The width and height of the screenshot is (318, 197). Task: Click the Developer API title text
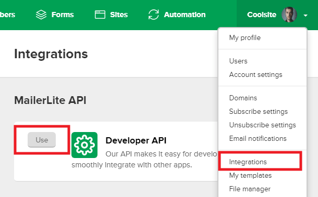coord(136,140)
